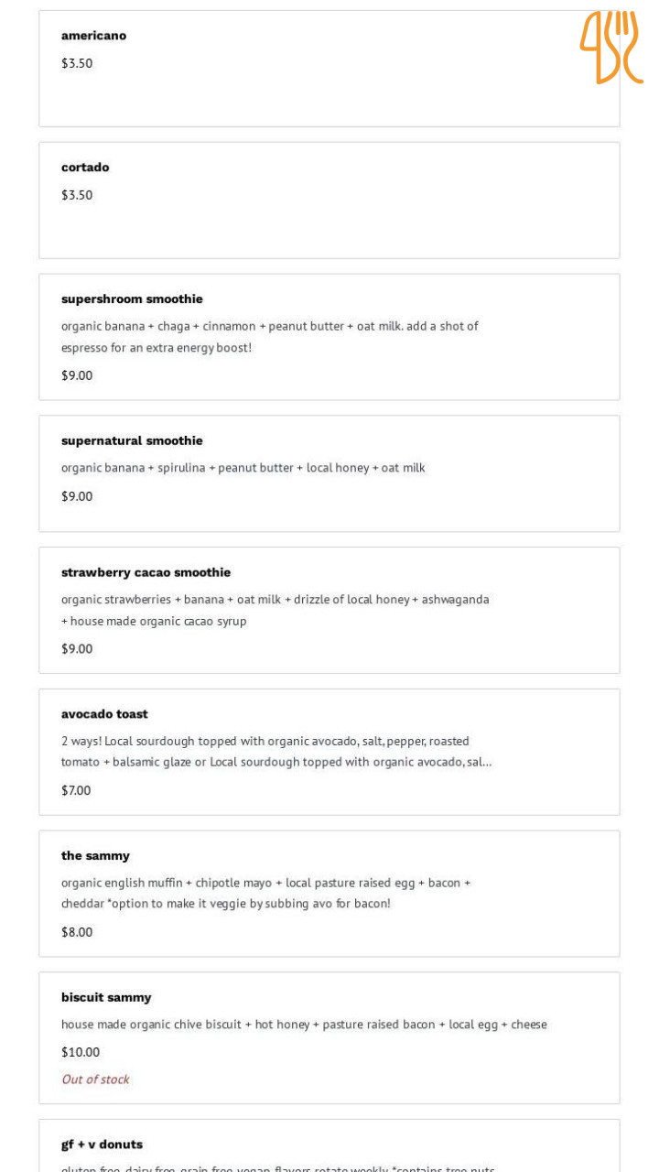Click the $8.00 price of the sammy
The height and width of the screenshot is (1172, 659).
pyautogui.click(x=77, y=932)
